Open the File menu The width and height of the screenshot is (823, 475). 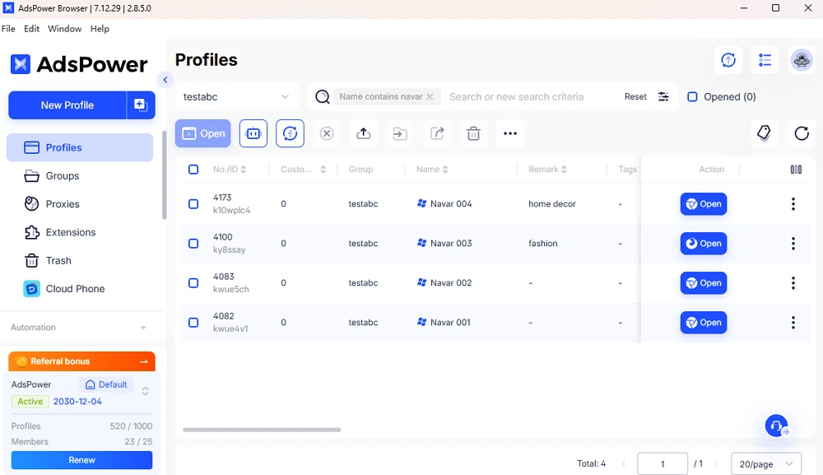8,29
